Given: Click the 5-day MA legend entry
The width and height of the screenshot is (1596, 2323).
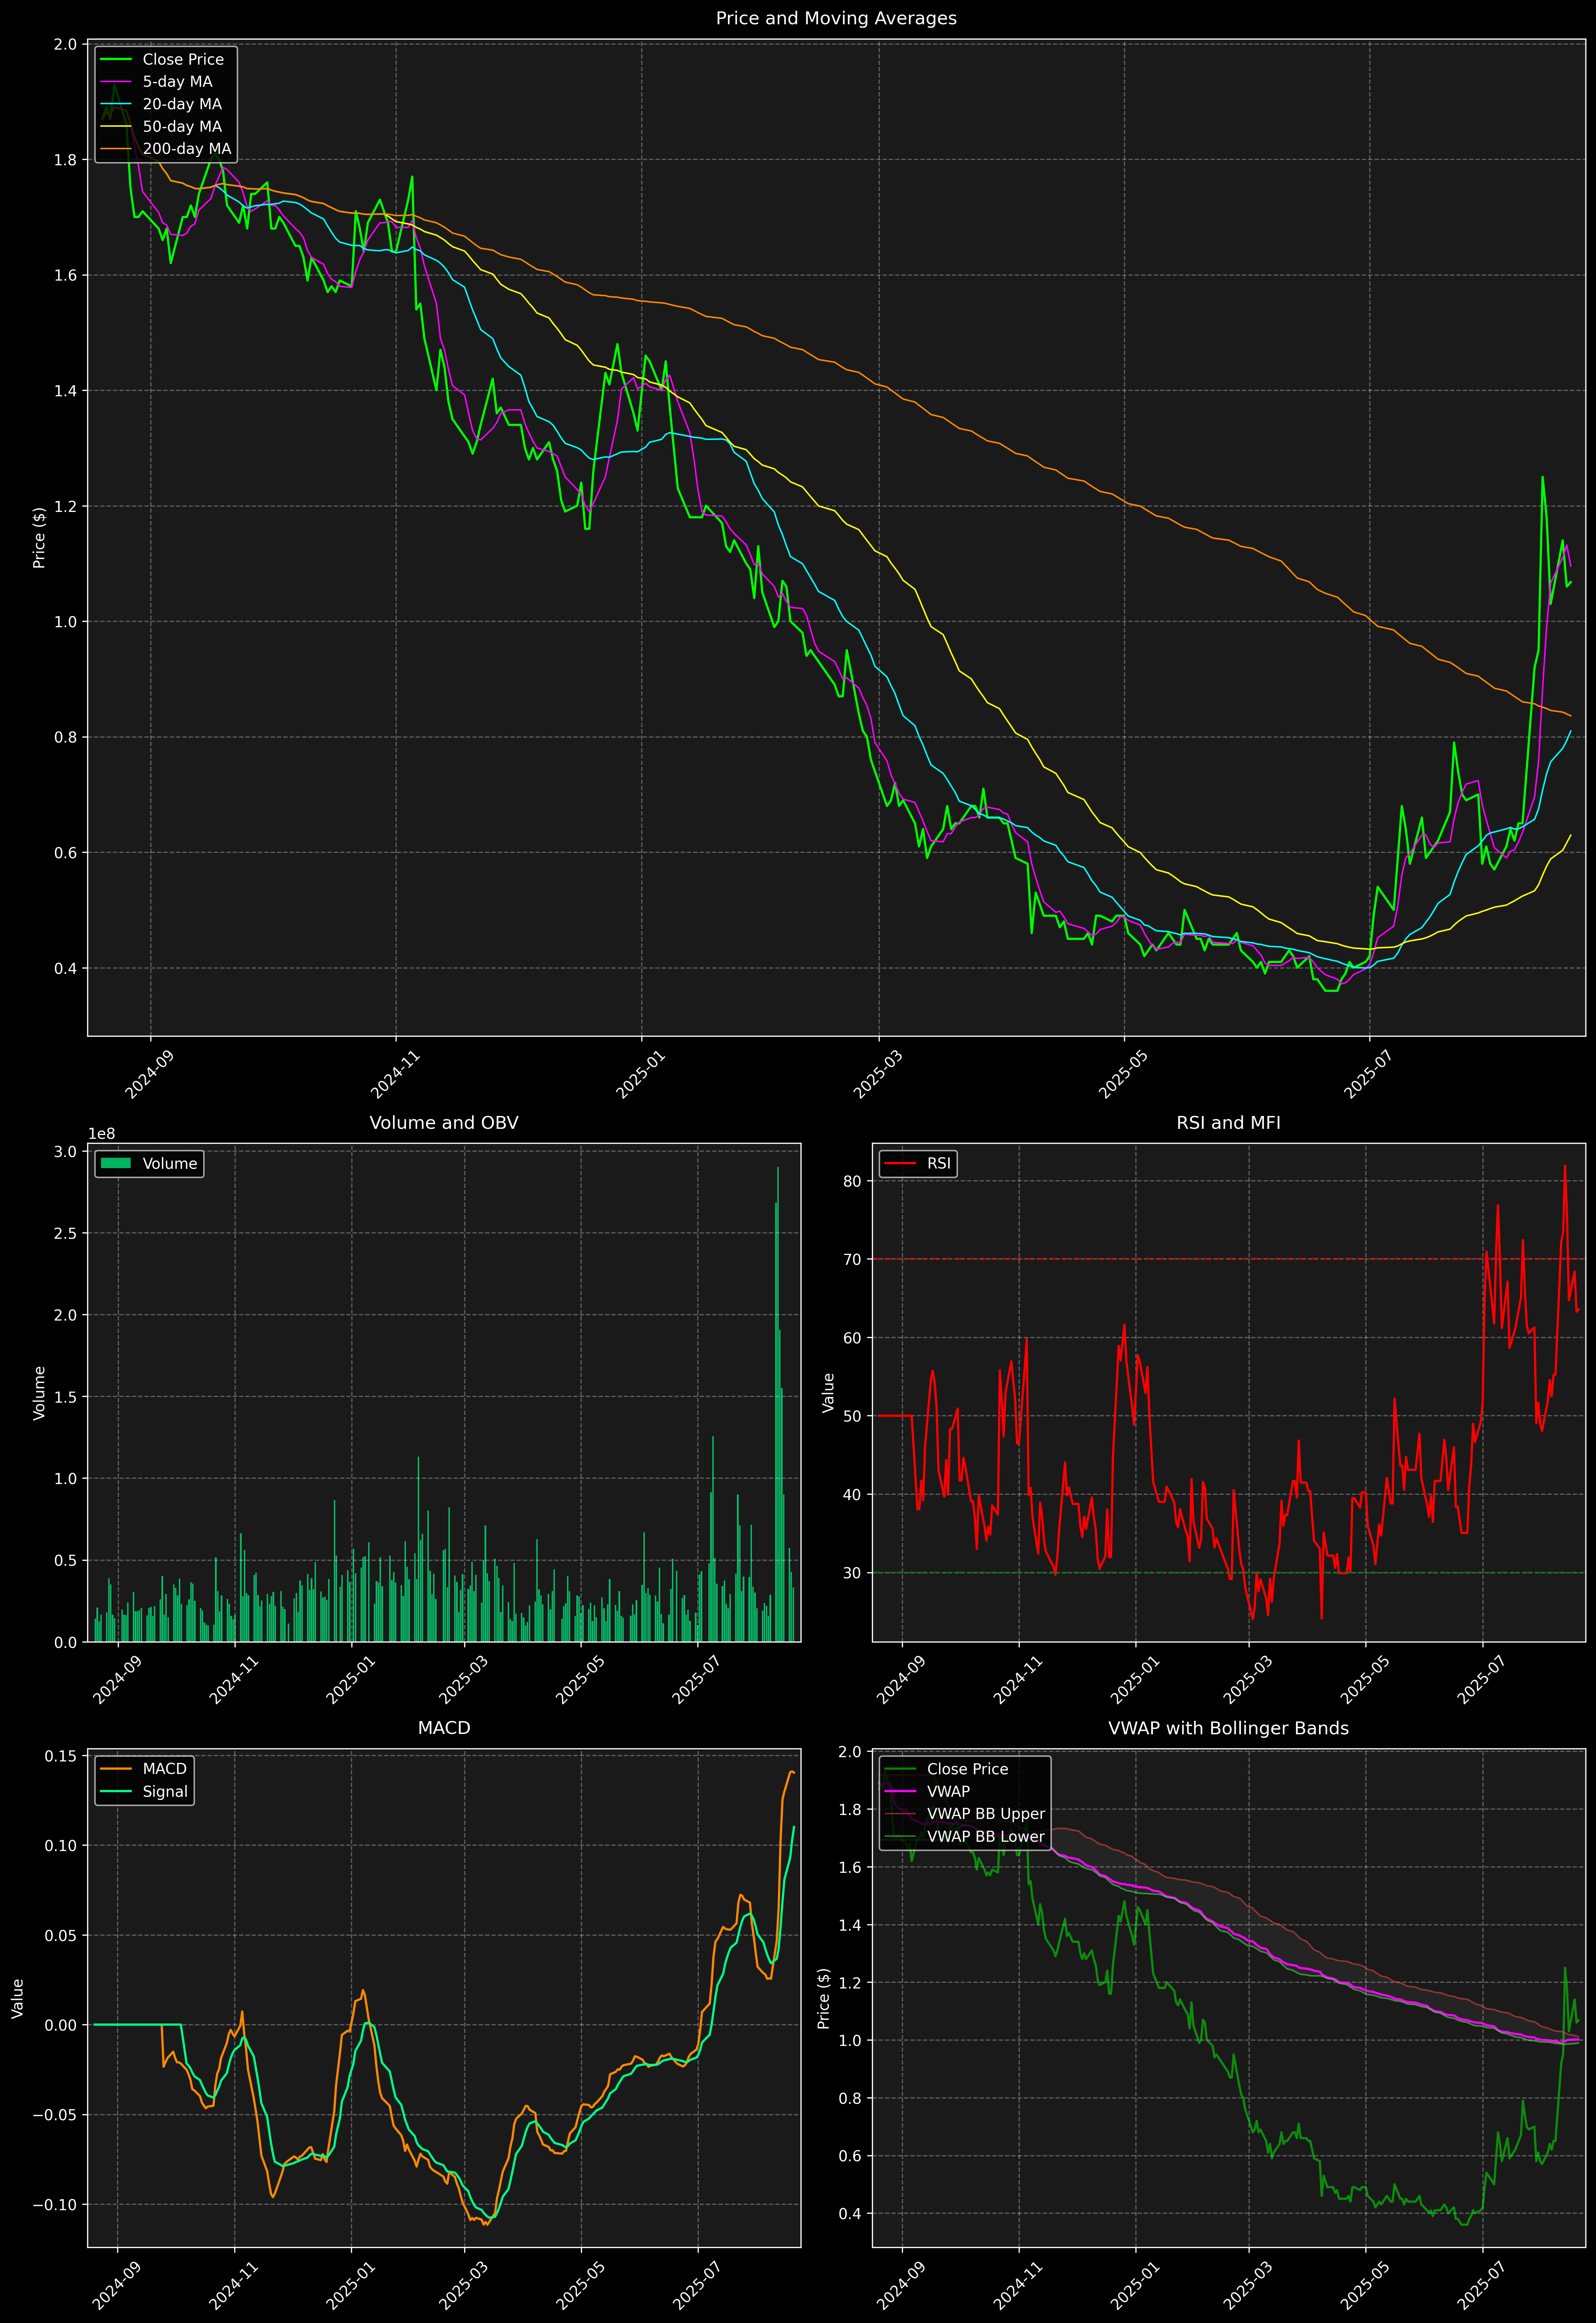Looking at the screenshot, I should coord(177,82).
